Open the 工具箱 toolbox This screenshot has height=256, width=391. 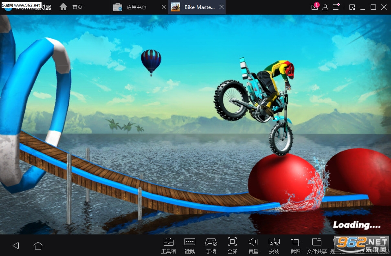(x=169, y=245)
